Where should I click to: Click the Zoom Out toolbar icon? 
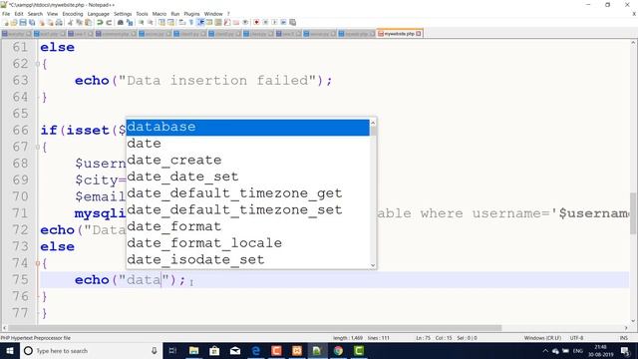[x=151, y=22]
